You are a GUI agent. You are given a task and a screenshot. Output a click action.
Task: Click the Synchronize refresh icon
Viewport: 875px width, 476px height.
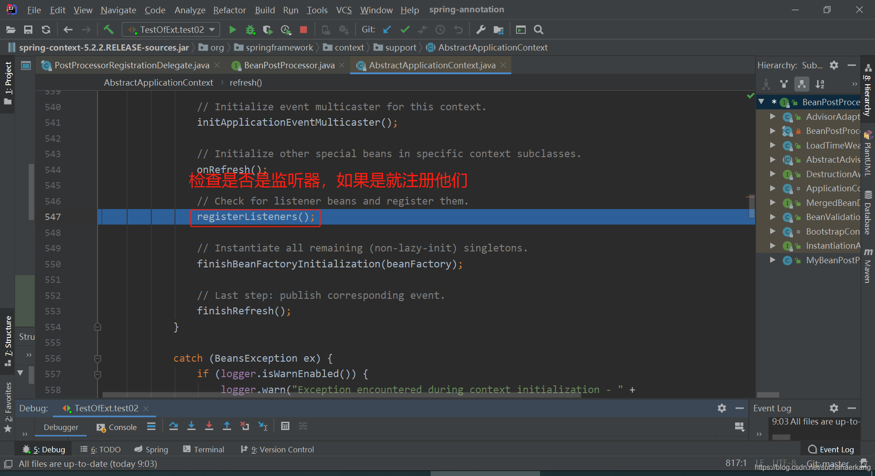point(46,30)
